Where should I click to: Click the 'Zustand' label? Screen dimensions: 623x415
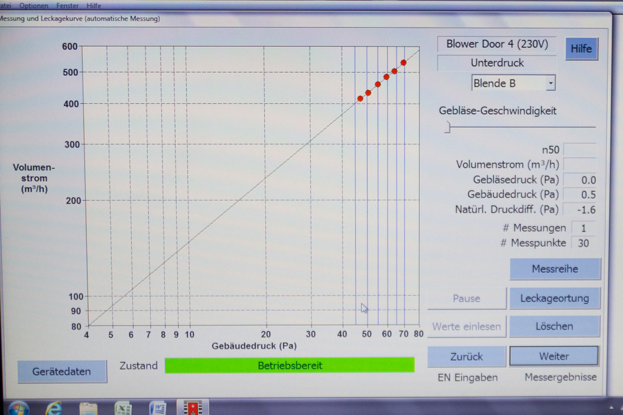[139, 366]
